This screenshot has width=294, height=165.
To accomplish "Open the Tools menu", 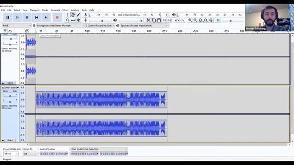I will point(84,10).
